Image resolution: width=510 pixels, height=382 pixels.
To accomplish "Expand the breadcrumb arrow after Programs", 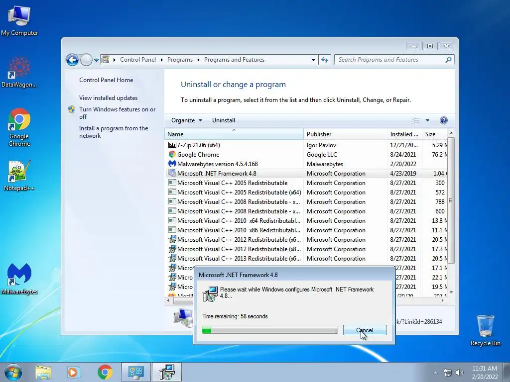I will click(198, 60).
